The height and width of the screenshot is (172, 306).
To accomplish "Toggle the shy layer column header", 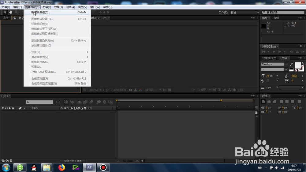I will point(62,108).
